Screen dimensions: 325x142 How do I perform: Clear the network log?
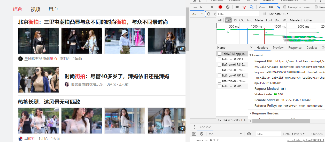pos(228,7)
